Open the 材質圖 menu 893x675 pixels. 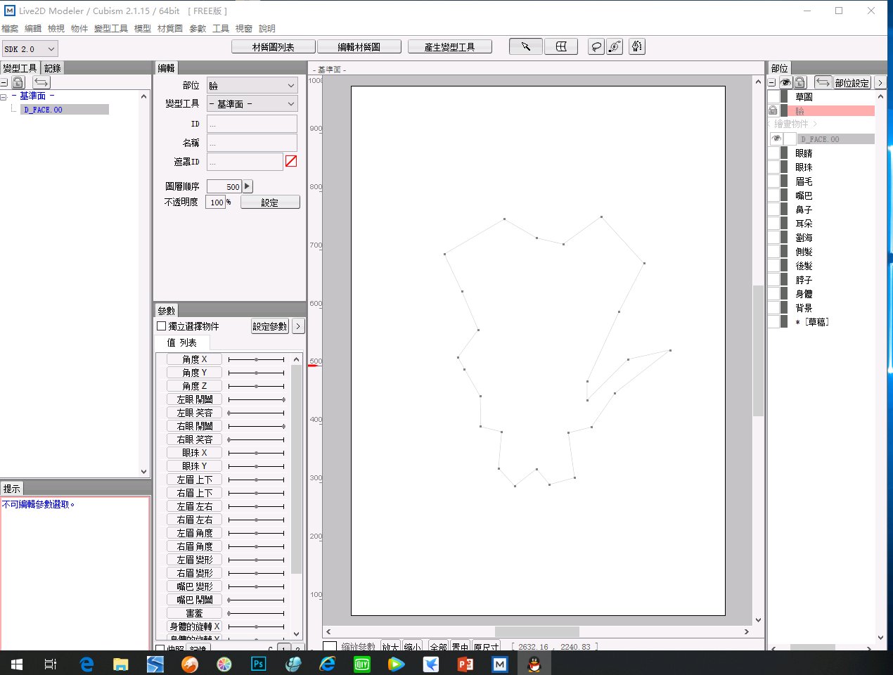[170, 28]
